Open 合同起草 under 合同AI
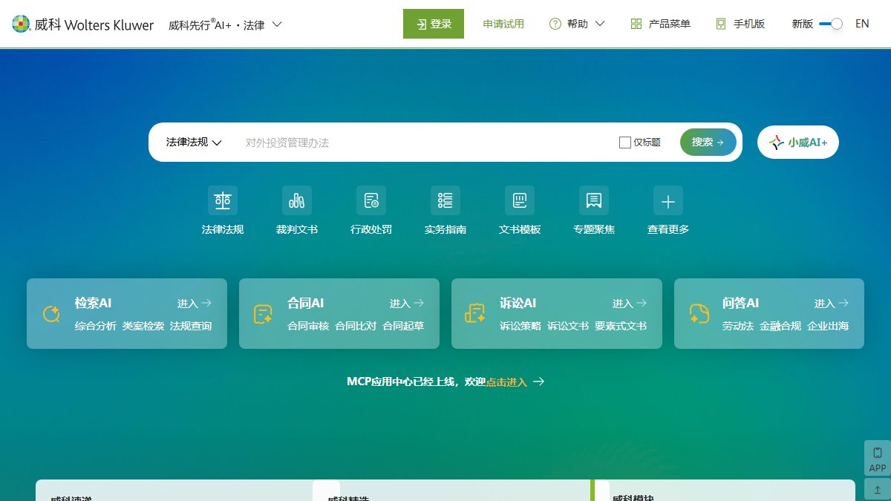Screen dimensions: 891x501 pos(403,326)
